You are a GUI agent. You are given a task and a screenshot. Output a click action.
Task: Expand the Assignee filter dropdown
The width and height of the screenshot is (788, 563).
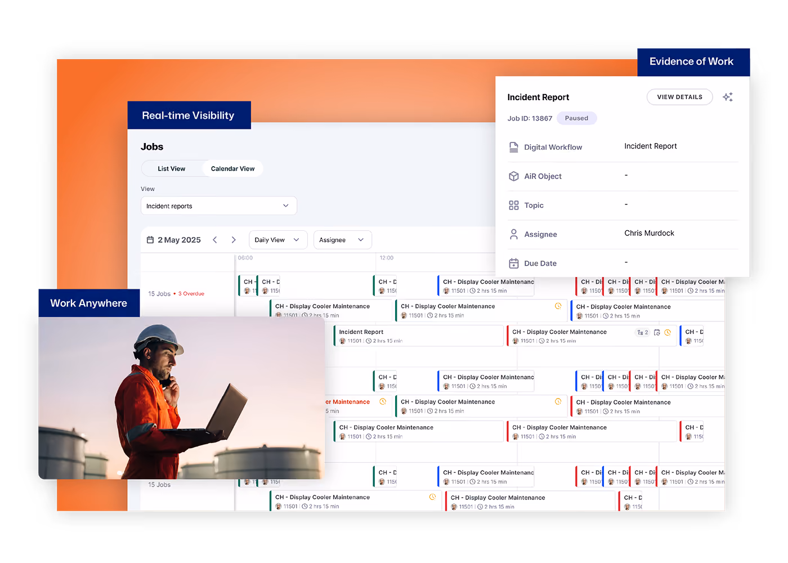pyautogui.click(x=342, y=240)
